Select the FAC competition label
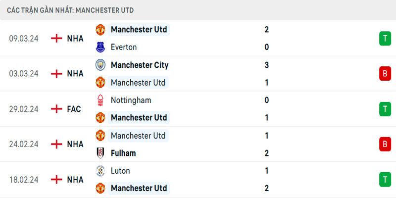Viewport: 396px width, 198px height. pos(74,109)
